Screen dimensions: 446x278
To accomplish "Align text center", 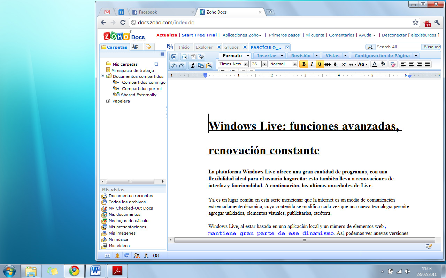I will [411, 64].
